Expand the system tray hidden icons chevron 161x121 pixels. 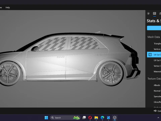(158, 118)
